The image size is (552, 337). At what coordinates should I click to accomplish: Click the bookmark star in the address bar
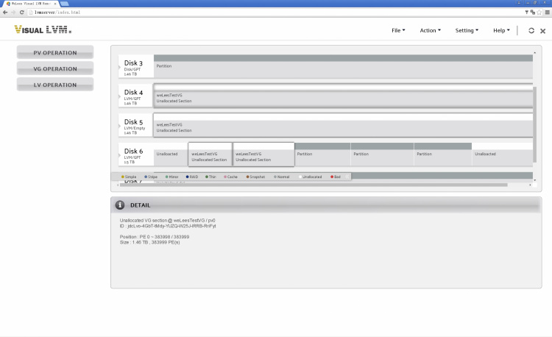click(539, 13)
